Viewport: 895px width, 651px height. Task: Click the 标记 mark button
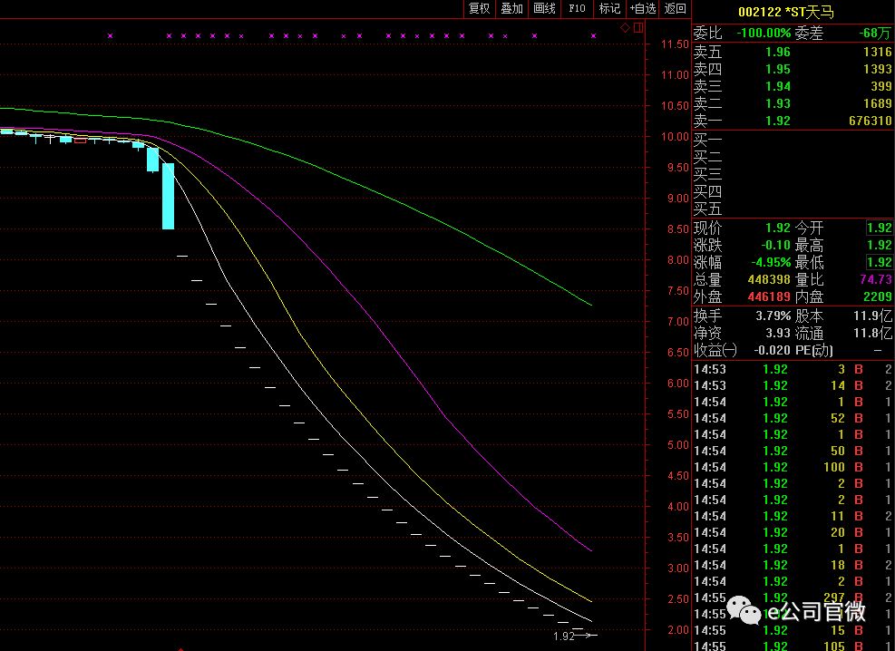(609, 8)
